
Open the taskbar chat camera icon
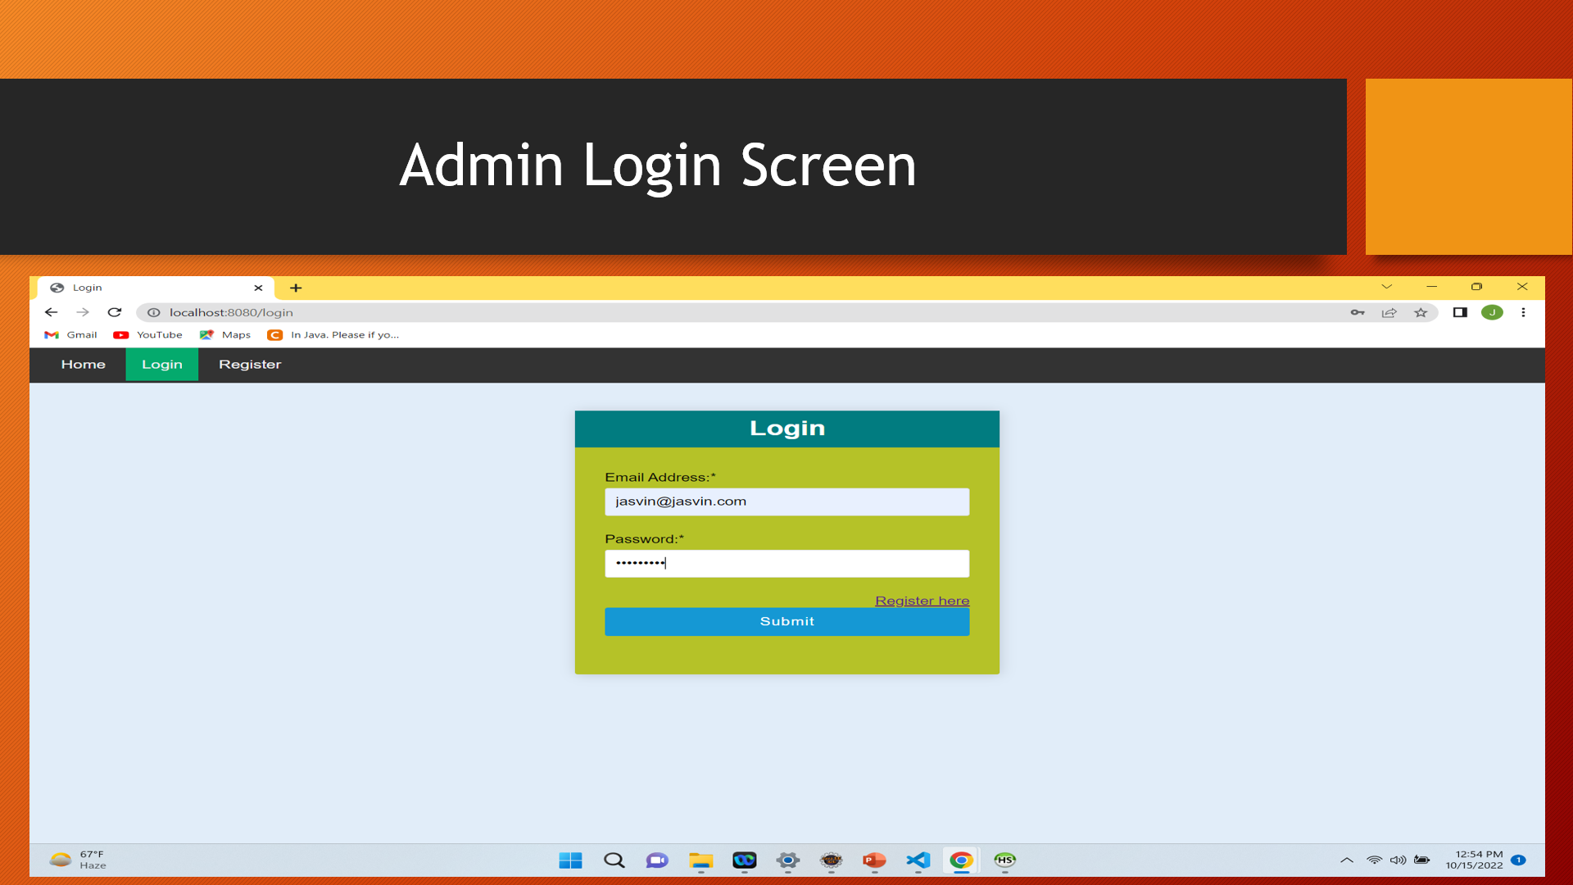(x=657, y=860)
